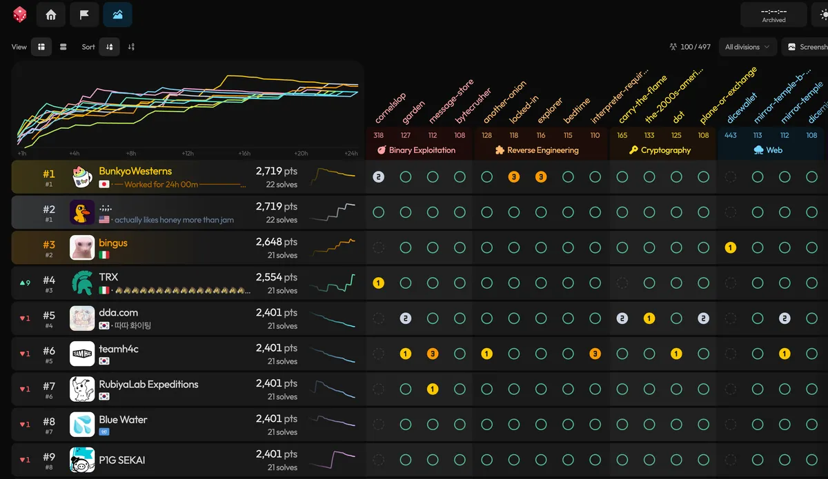Click TRX gold first-blood badge for cornelslop
Viewport: 828px width, 479px height.
point(378,283)
